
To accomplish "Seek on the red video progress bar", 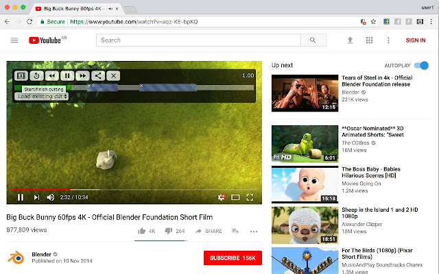I will pos(134,190).
